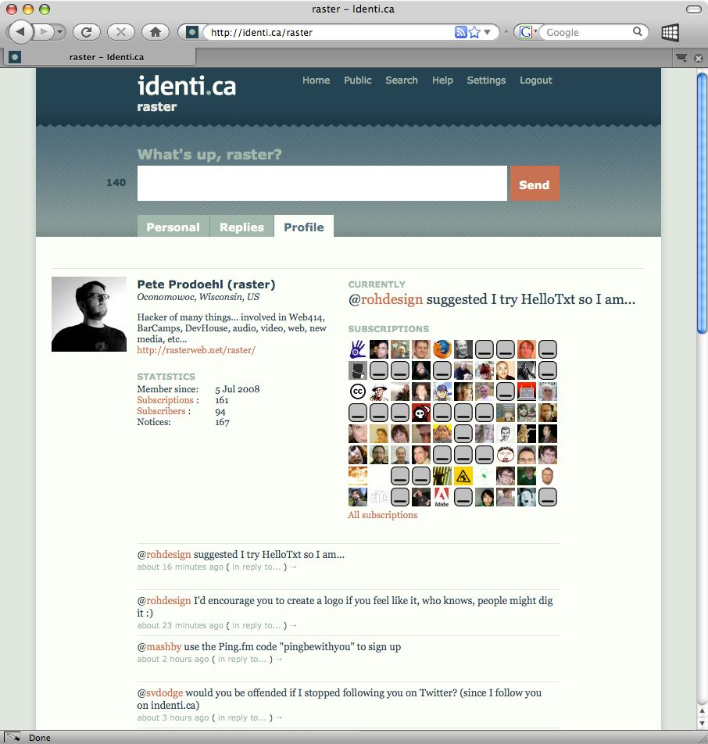Click the stop loading X button
The height and width of the screenshot is (744, 708).
tap(121, 32)
